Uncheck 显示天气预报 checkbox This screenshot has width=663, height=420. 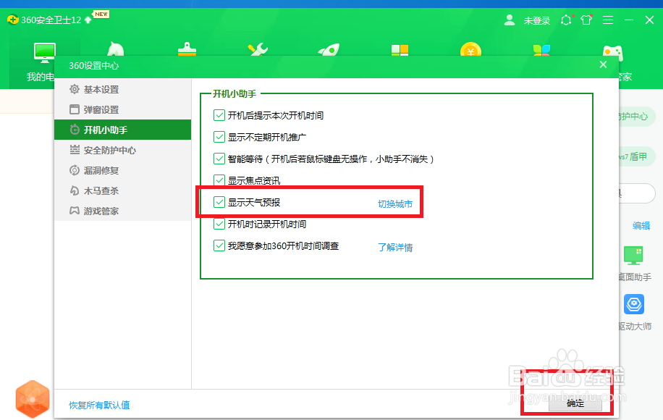click(219, 202)
